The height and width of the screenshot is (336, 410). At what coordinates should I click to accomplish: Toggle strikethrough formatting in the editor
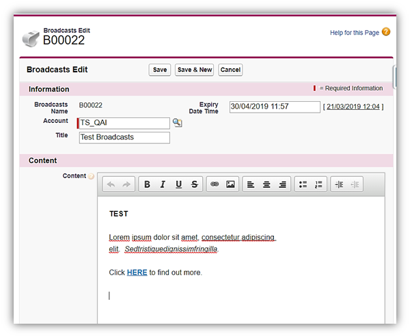click(x=195, y=184)
